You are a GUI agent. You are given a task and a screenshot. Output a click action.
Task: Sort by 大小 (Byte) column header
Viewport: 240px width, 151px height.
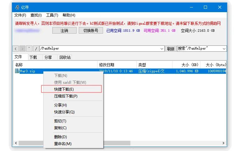[213, 65]
